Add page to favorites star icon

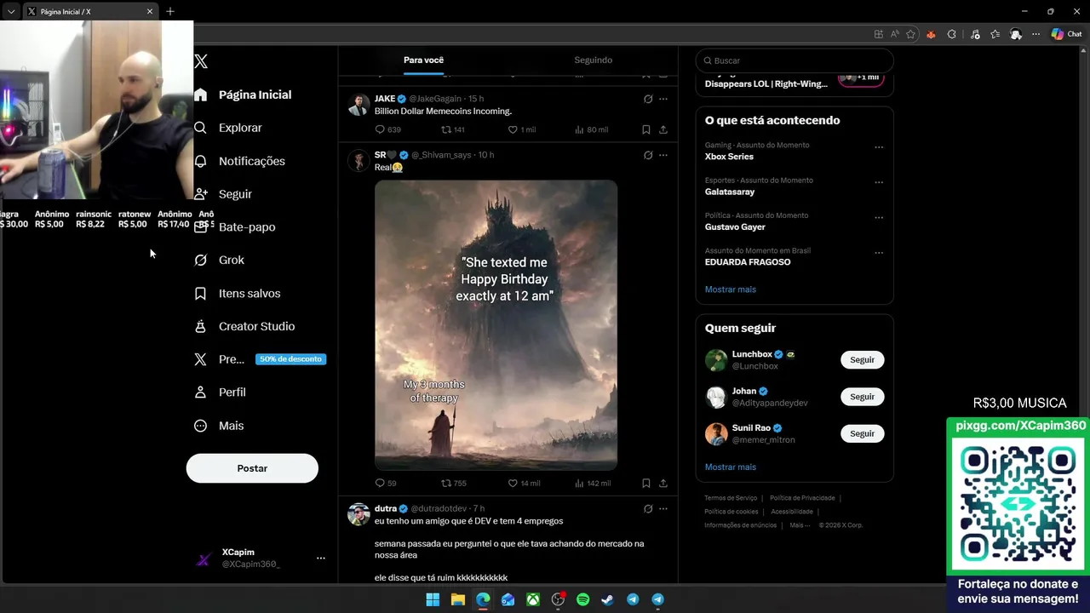click(911, 34)
